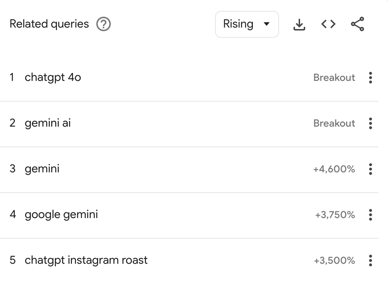This screenshot has width=388, height=283.
Task: Open the "google gemini" query
Action: (61, 215)
